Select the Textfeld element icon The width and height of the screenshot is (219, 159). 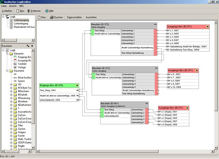click(15, 64)
